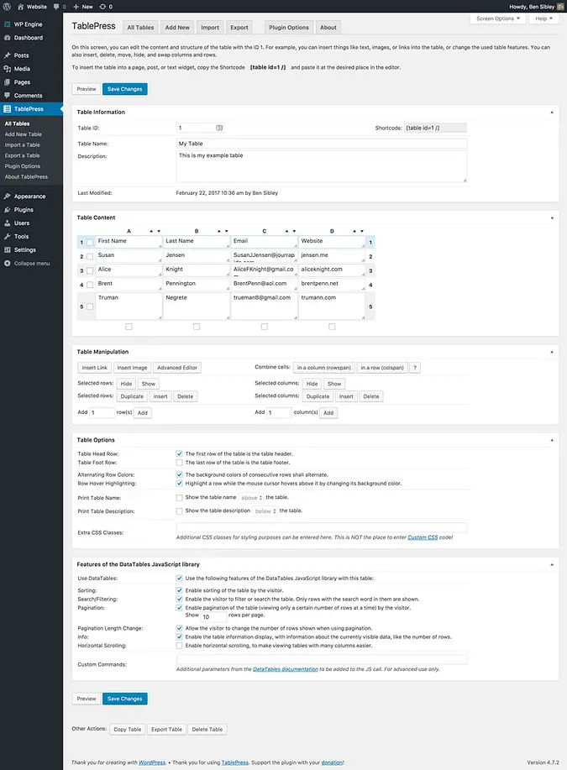
Task: Click the rows per page field
Action: tap(213, 617)
